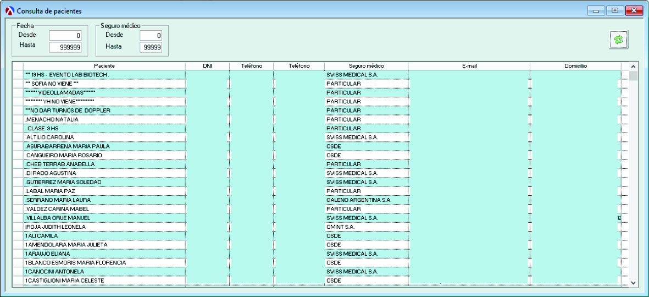Screen dimensions: 649x297
Task: Click the Domicilio column header
Action: coord(575,66)
